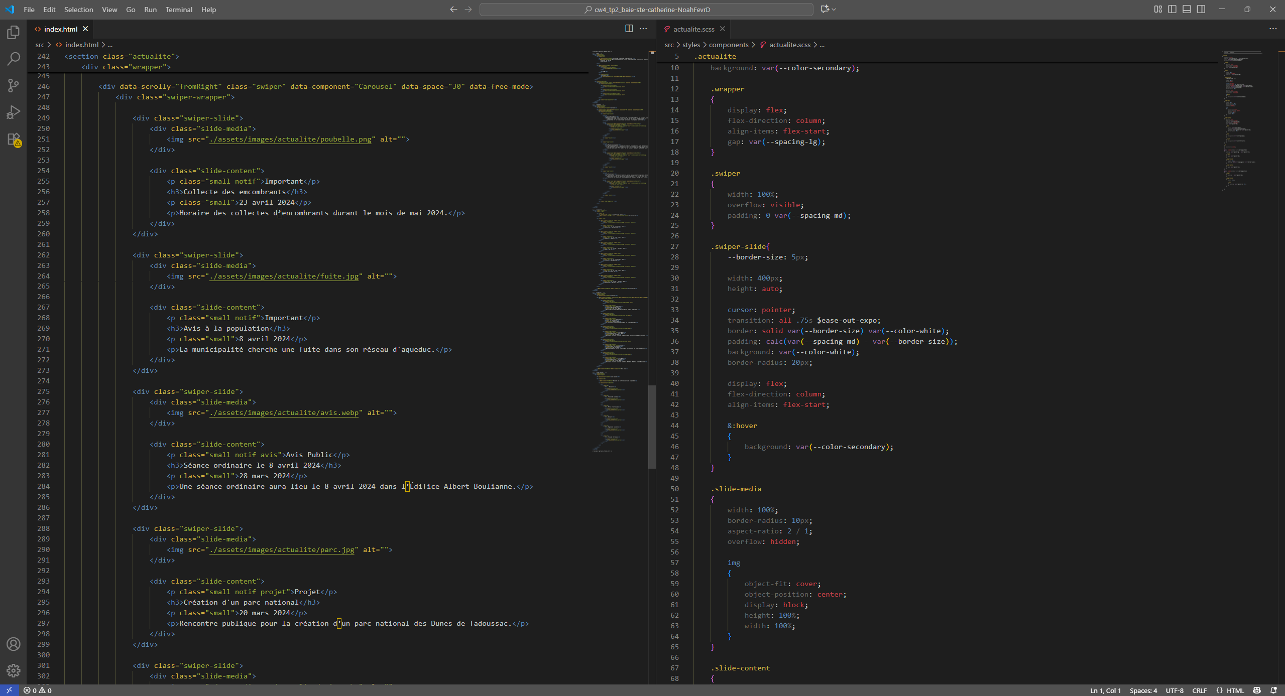Image resolution: width=1285 pixels, height=696 pixels.
Task: Click the command center search field
Action: pos(646,10)
